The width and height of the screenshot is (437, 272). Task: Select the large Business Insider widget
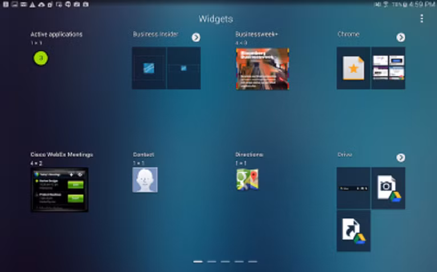click(x=149, y=68)
